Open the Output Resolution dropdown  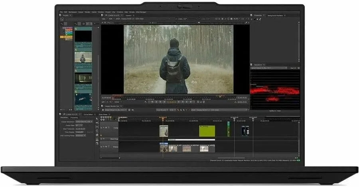[84, 122]
